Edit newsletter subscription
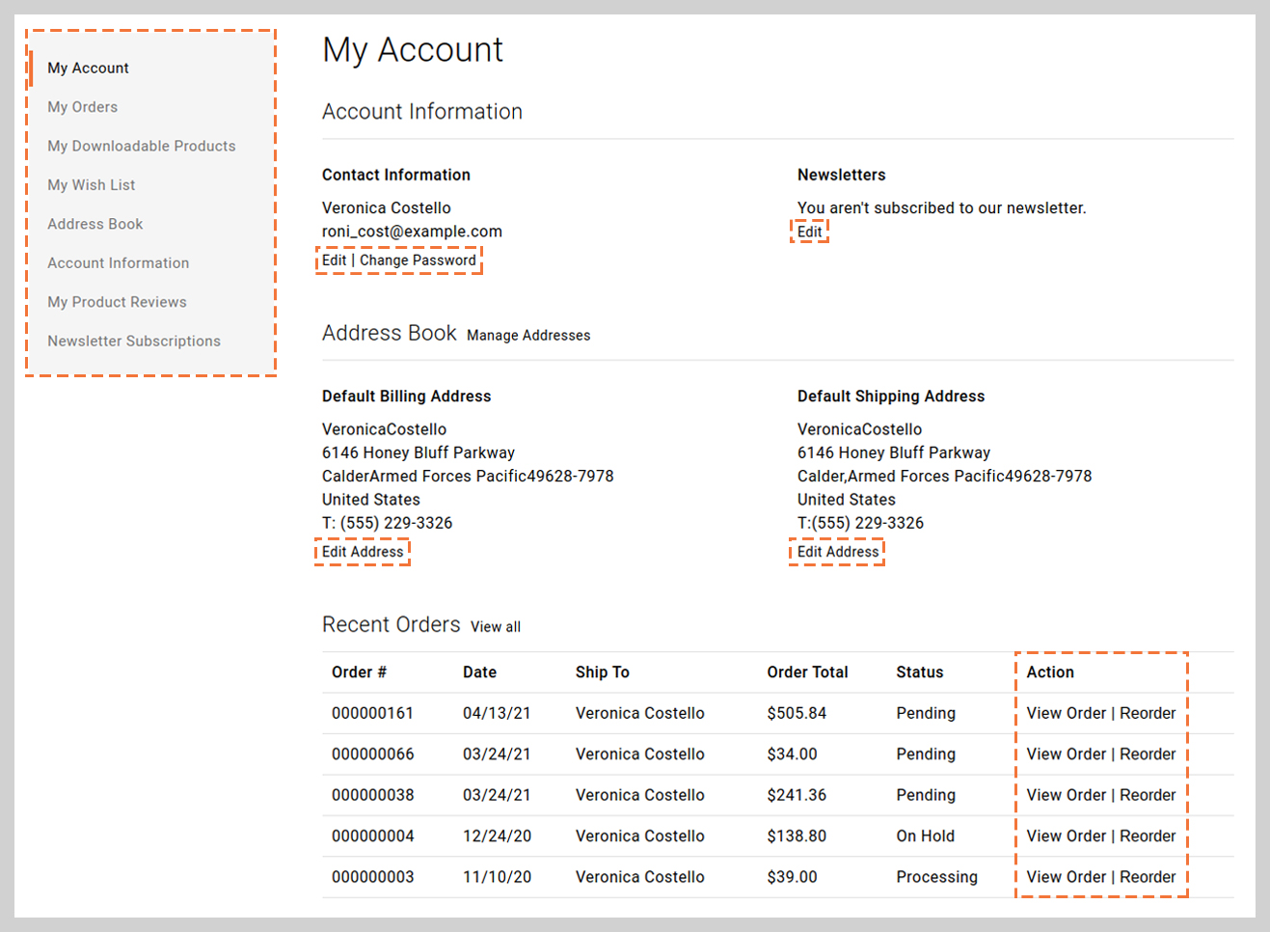 pos(810,232)
